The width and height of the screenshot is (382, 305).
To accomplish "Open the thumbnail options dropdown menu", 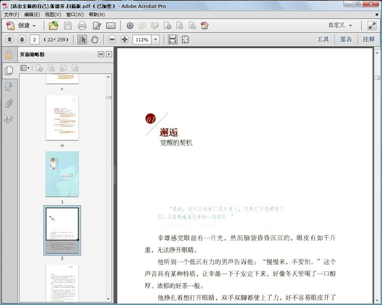I will (x=25, y=68).
